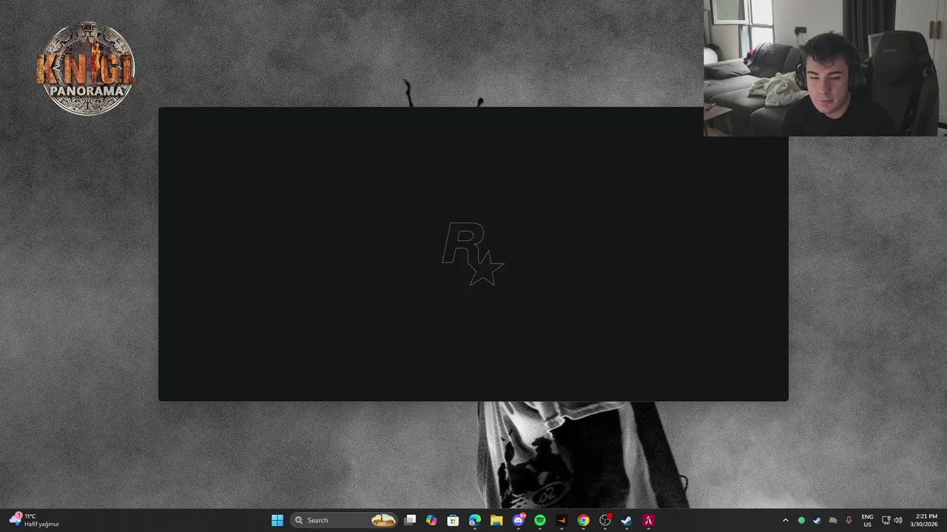Open Steam from the system tray
The image size is (947, 532).
point(817,520)
